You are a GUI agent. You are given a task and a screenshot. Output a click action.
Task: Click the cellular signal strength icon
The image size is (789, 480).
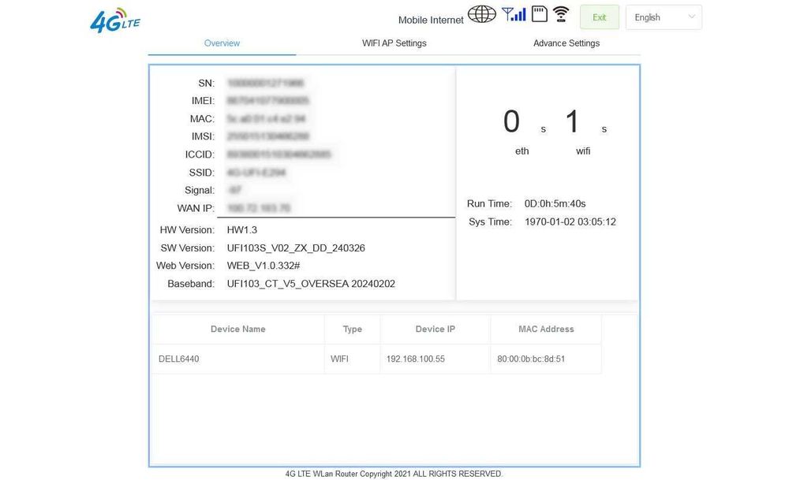514,14
